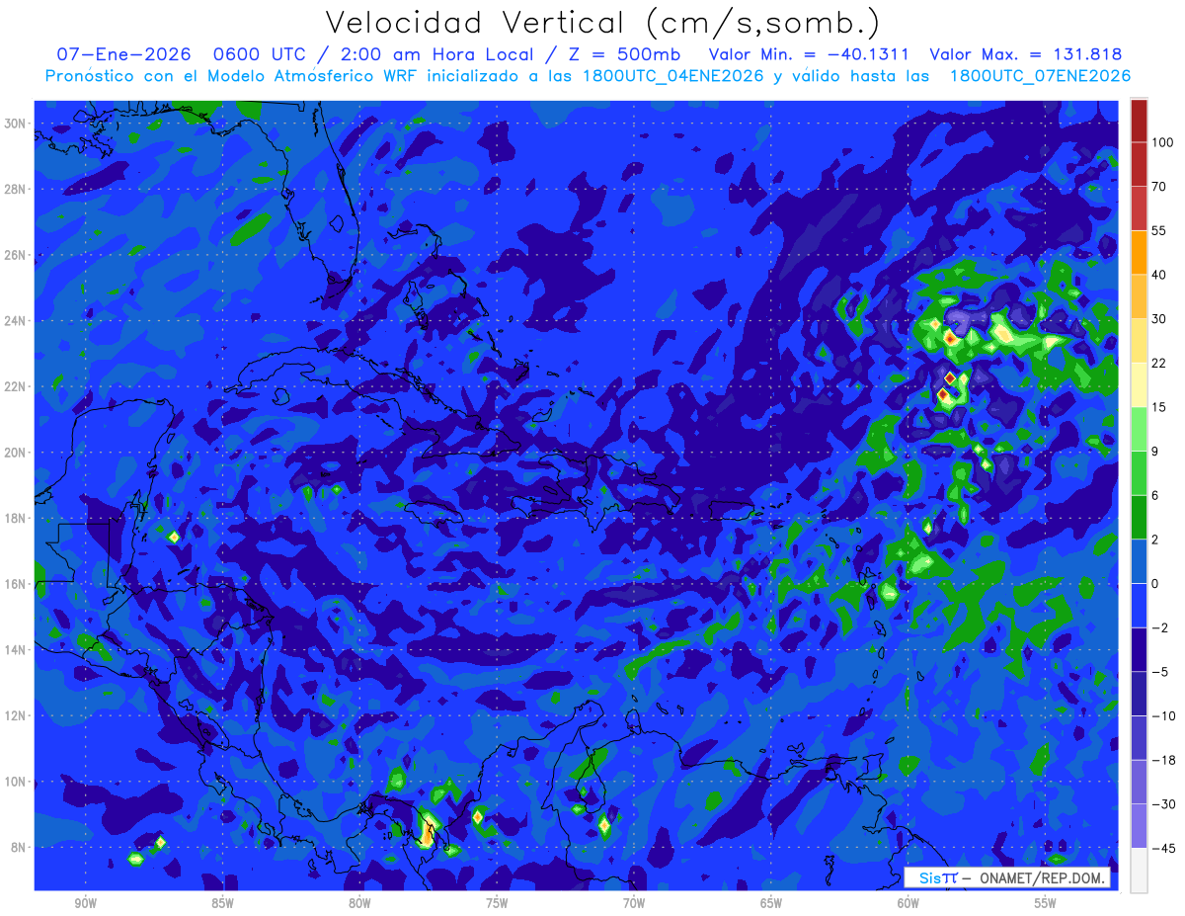This screenshot has height=916, width=1185.
Task: Click the colorbar label '55'
Action: (x=1158, y=230)
